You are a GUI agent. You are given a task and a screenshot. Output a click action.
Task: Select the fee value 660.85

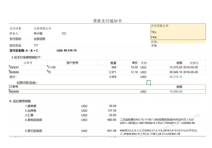coord(112,120)
